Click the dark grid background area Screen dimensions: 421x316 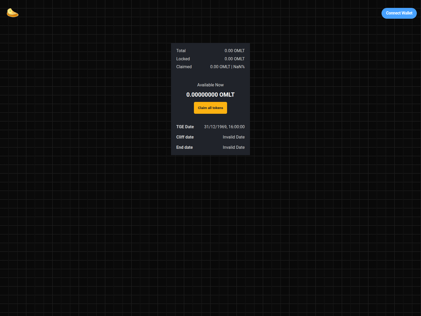[x=79, y=211]
